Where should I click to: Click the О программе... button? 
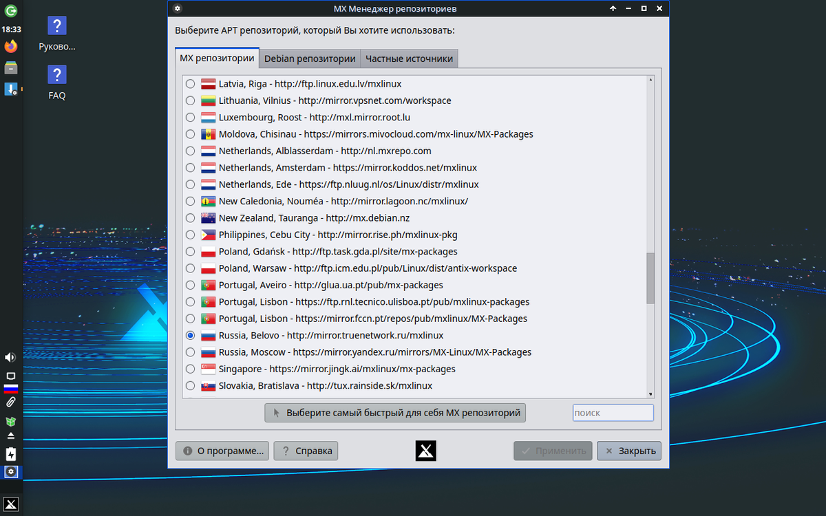(223, 451)
